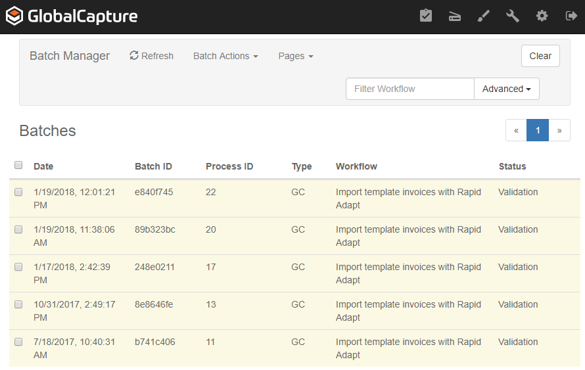Image resolution: width=585 pixels, height=370 pixels.
Task: Select the checkbox for batch b741c406
Action: tap(18, 342)
